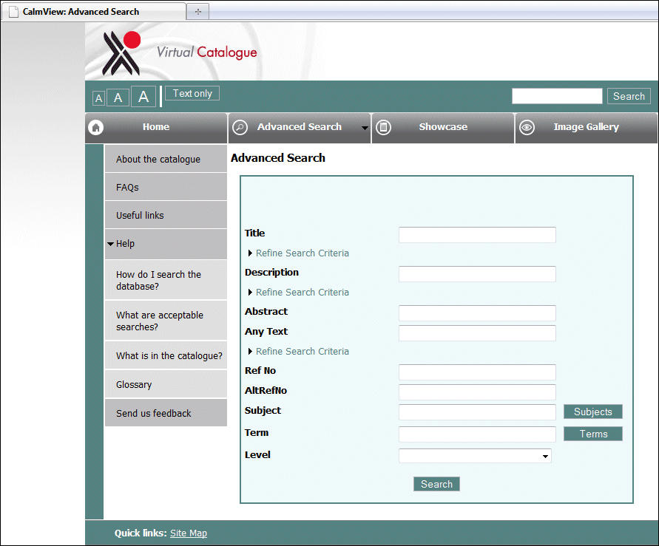This screenshot has height=546, width=659.
Task: Click the Advanced Search magnifier icon
Action: [x=240, y=127]
